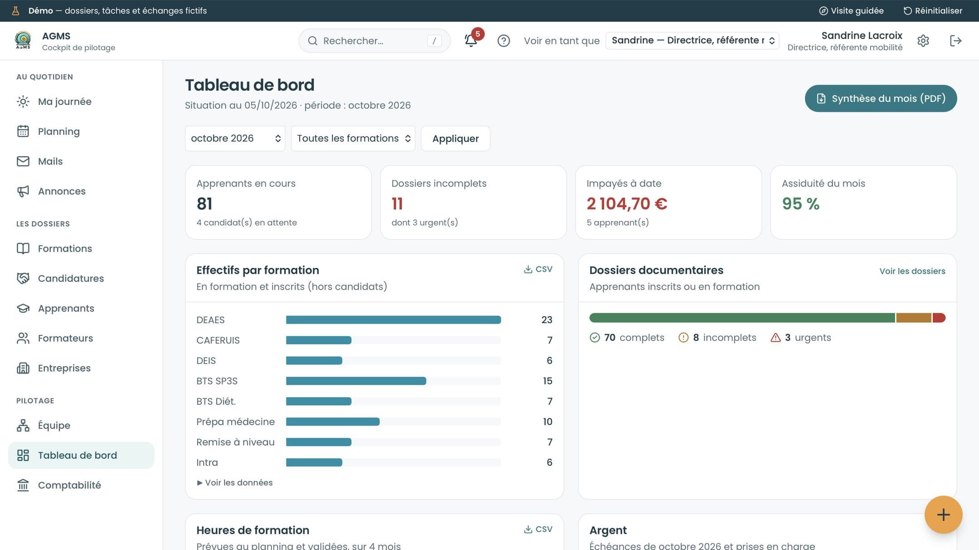Open Planning from the sidebar
This screenshot has width=979, height=550.
click(x=81, y=131)
